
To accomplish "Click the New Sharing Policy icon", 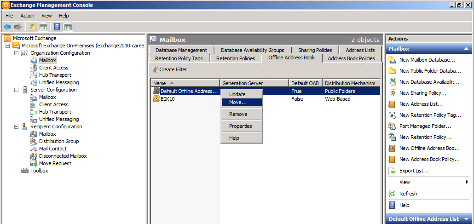I will point(392,93).
